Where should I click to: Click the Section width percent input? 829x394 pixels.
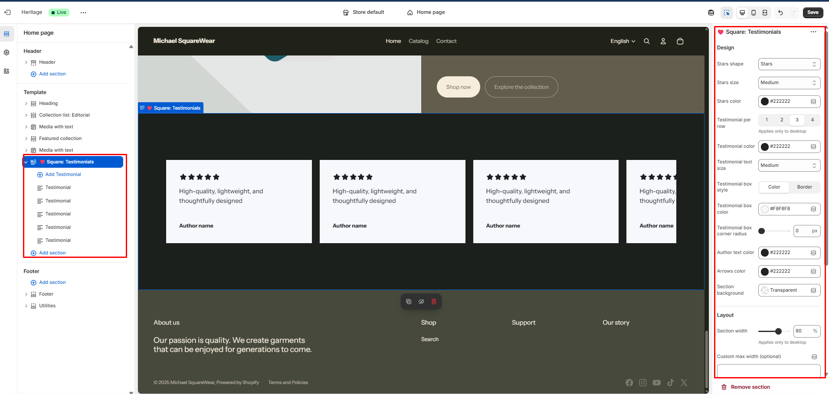click(x=807, y=331)
